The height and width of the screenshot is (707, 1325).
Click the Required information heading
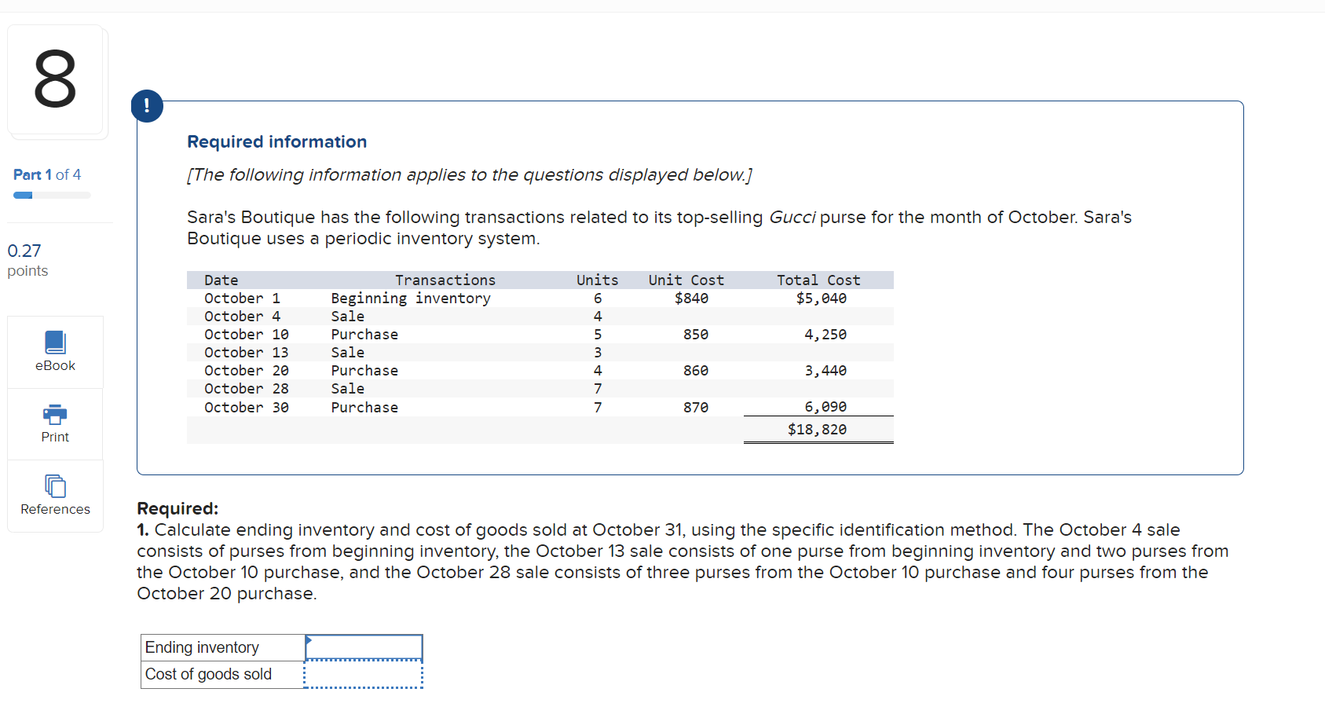coord(277,141)
